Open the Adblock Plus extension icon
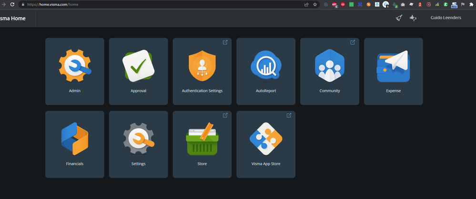Screen dimensions: 476x199 tap(334, 5)
